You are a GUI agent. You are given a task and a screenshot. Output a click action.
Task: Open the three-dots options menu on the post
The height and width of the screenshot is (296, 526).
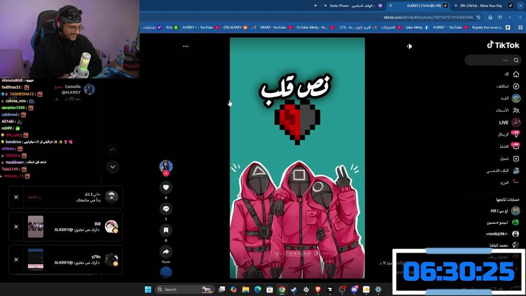(186, 46)
